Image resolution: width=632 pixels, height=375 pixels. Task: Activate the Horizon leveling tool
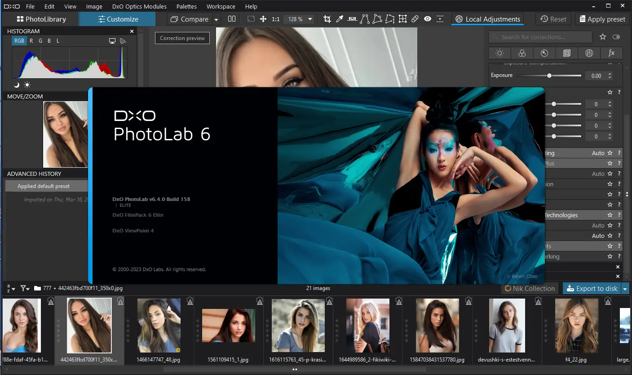pos(353,19)
